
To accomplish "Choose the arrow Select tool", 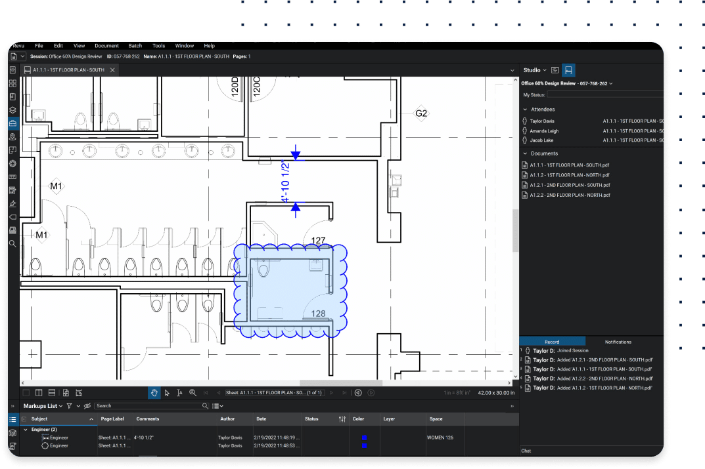I will point(167,393).
